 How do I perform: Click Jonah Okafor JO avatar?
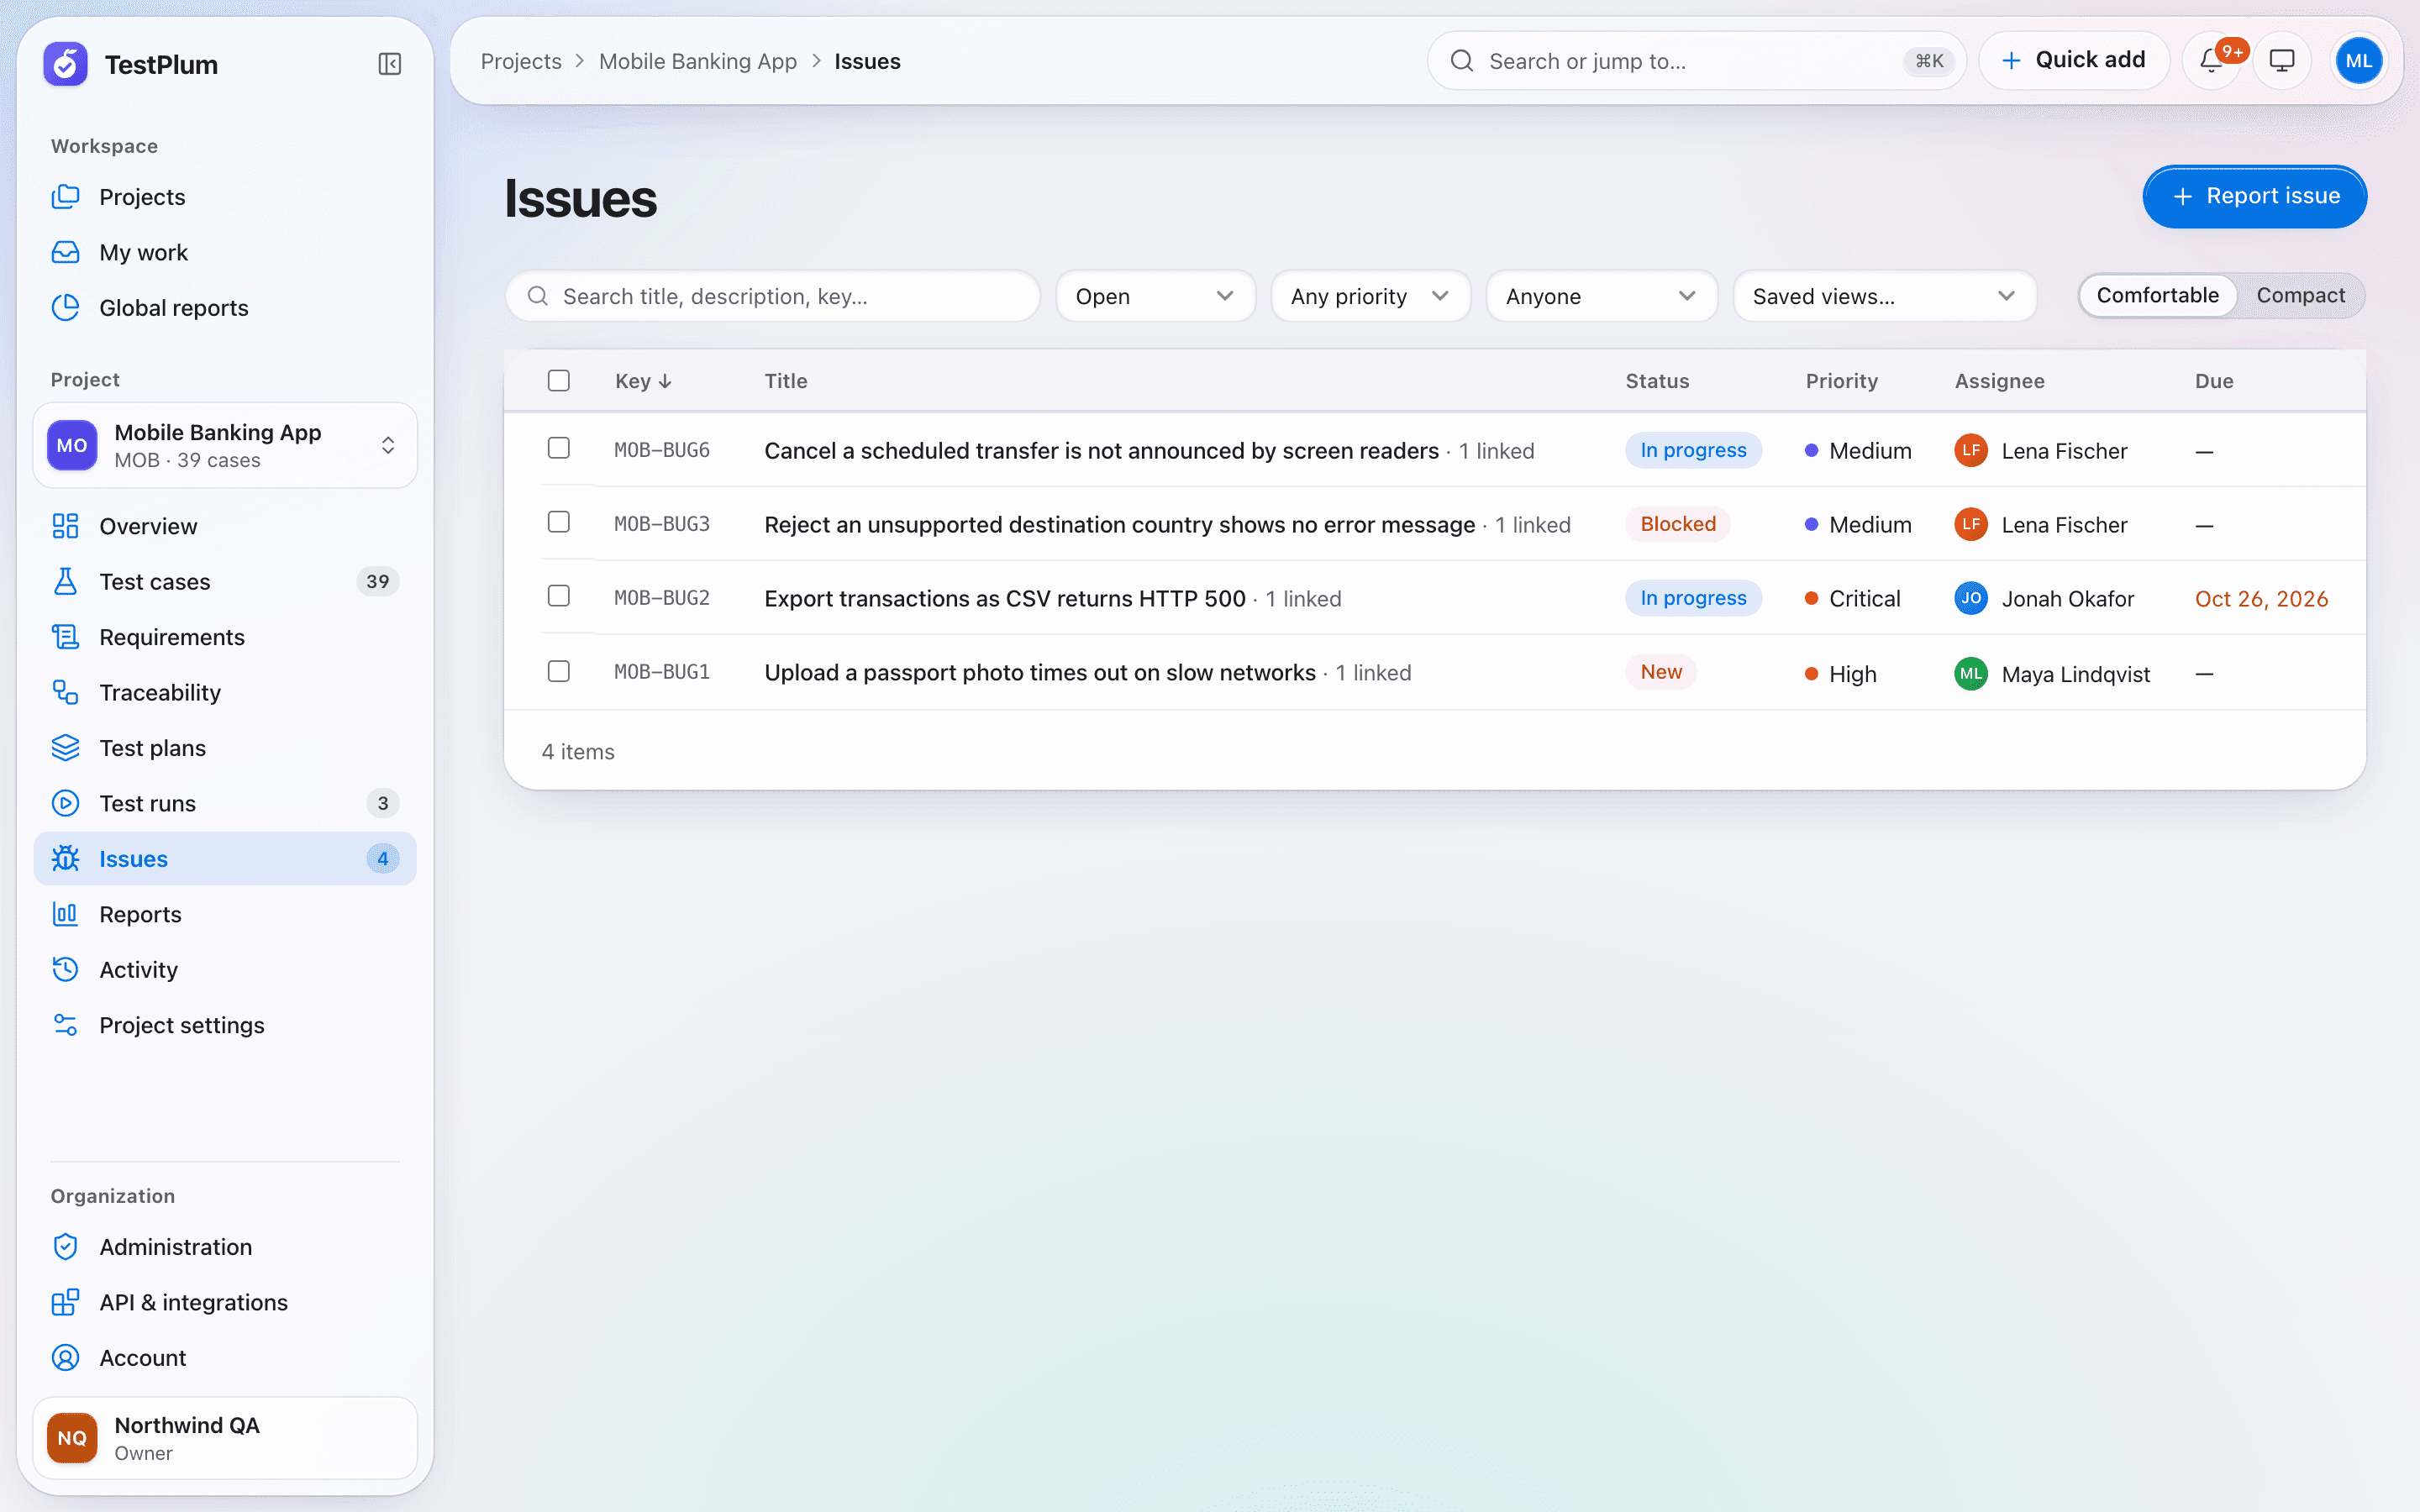pos(1970,598)
